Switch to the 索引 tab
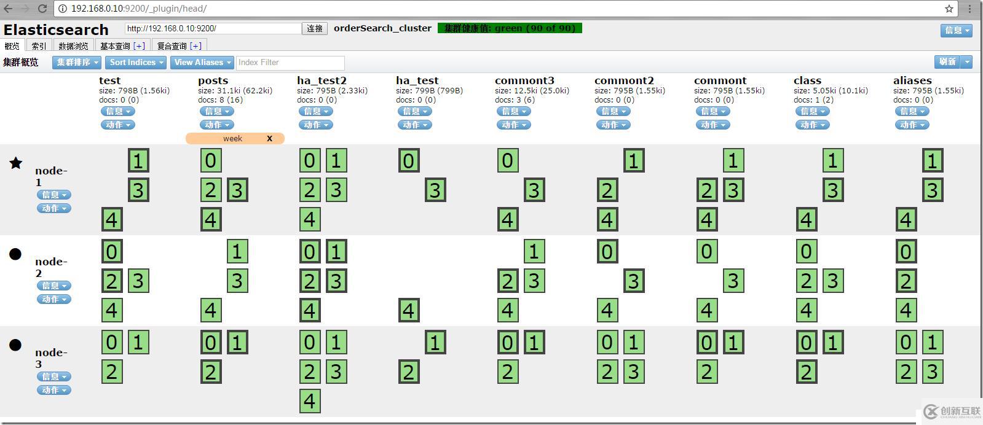 tap(39, 45)
